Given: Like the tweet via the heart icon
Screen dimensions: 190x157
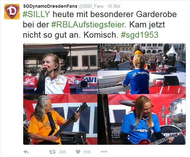Looking at the screenshot, I should point(78,152).
